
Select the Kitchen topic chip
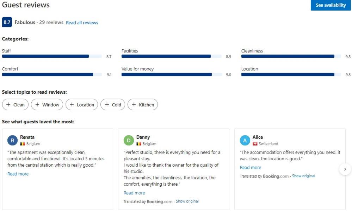click(143, 105)
